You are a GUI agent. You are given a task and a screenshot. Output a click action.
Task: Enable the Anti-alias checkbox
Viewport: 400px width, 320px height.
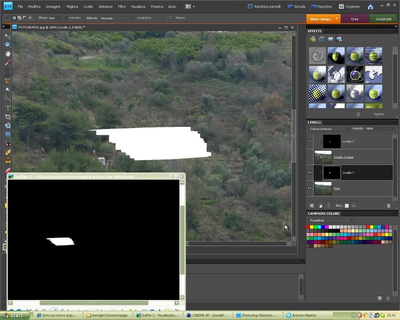pyautogui.click(x=66, y=18)
